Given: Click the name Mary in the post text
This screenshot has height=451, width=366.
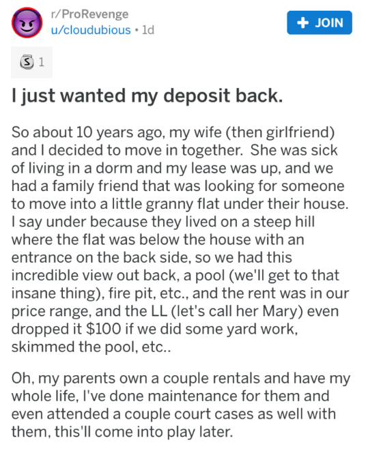Looking at the screenshot, I should coord(280,311).
